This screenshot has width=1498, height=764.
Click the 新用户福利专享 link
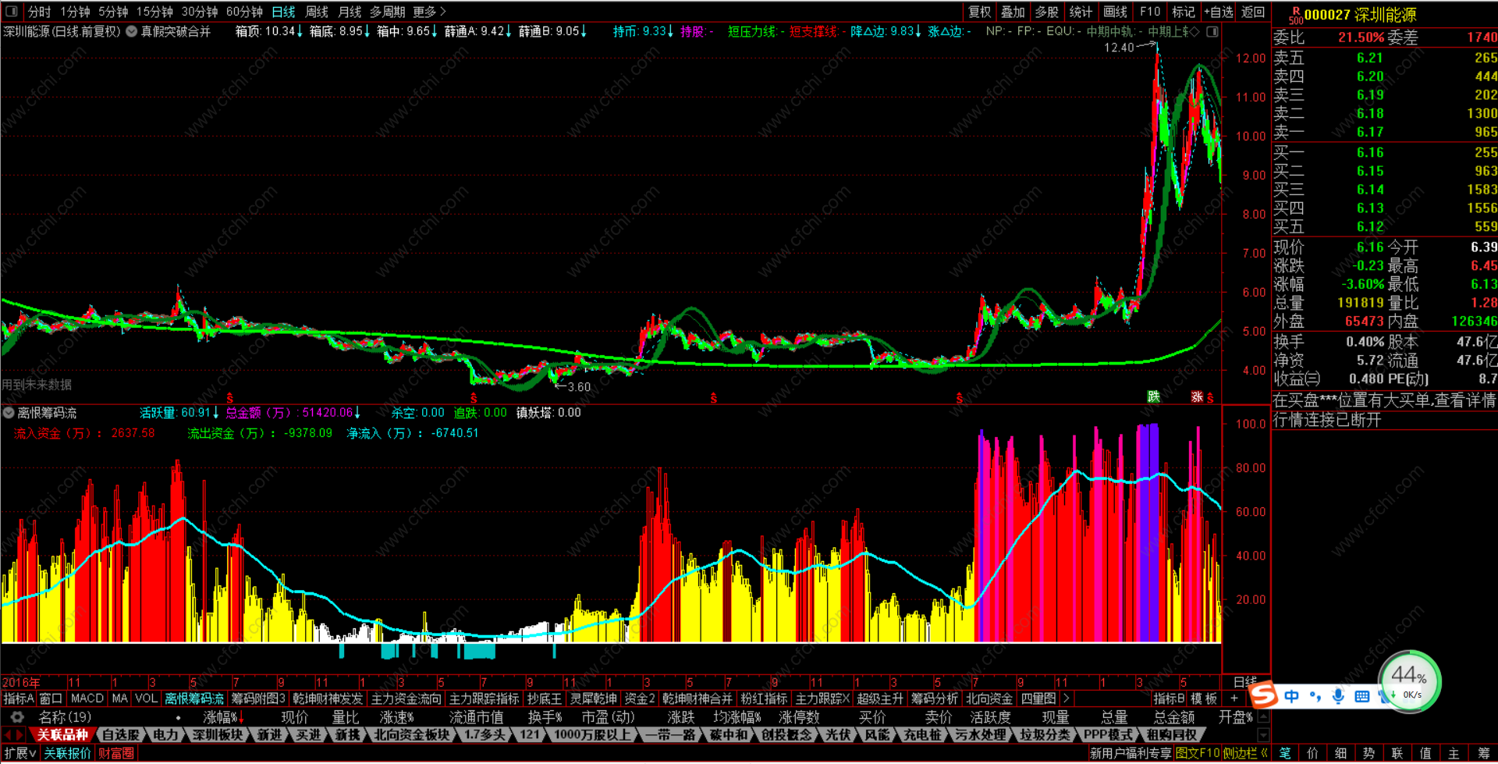[x=1131, y=753]
